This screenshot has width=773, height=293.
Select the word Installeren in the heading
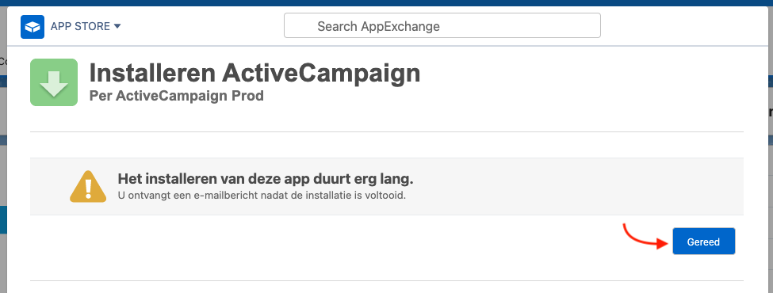pyautogui.click(x=152, y=74)
